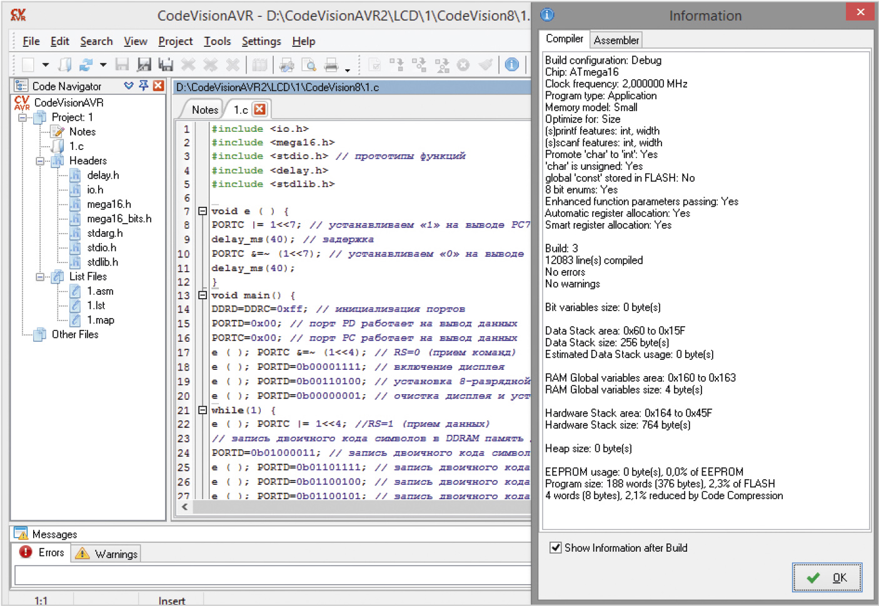Click the Stop build circle icon
Viewport: 879px width, 606px height.
tap(463, 64)
